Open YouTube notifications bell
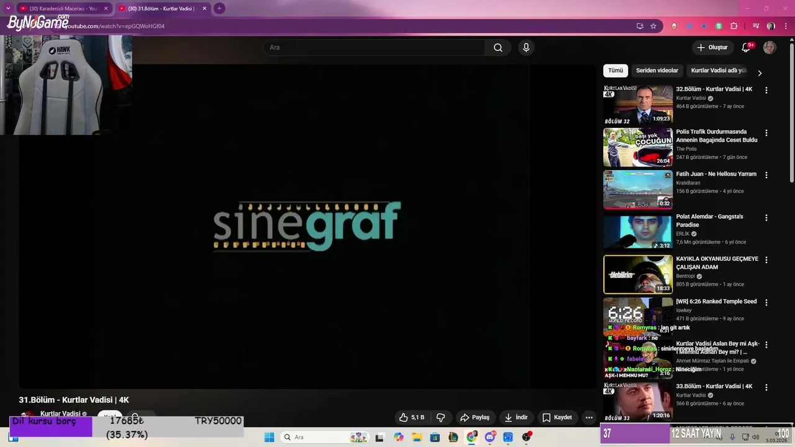The height and width of the screenshot is (447, 795). [747, 48]
